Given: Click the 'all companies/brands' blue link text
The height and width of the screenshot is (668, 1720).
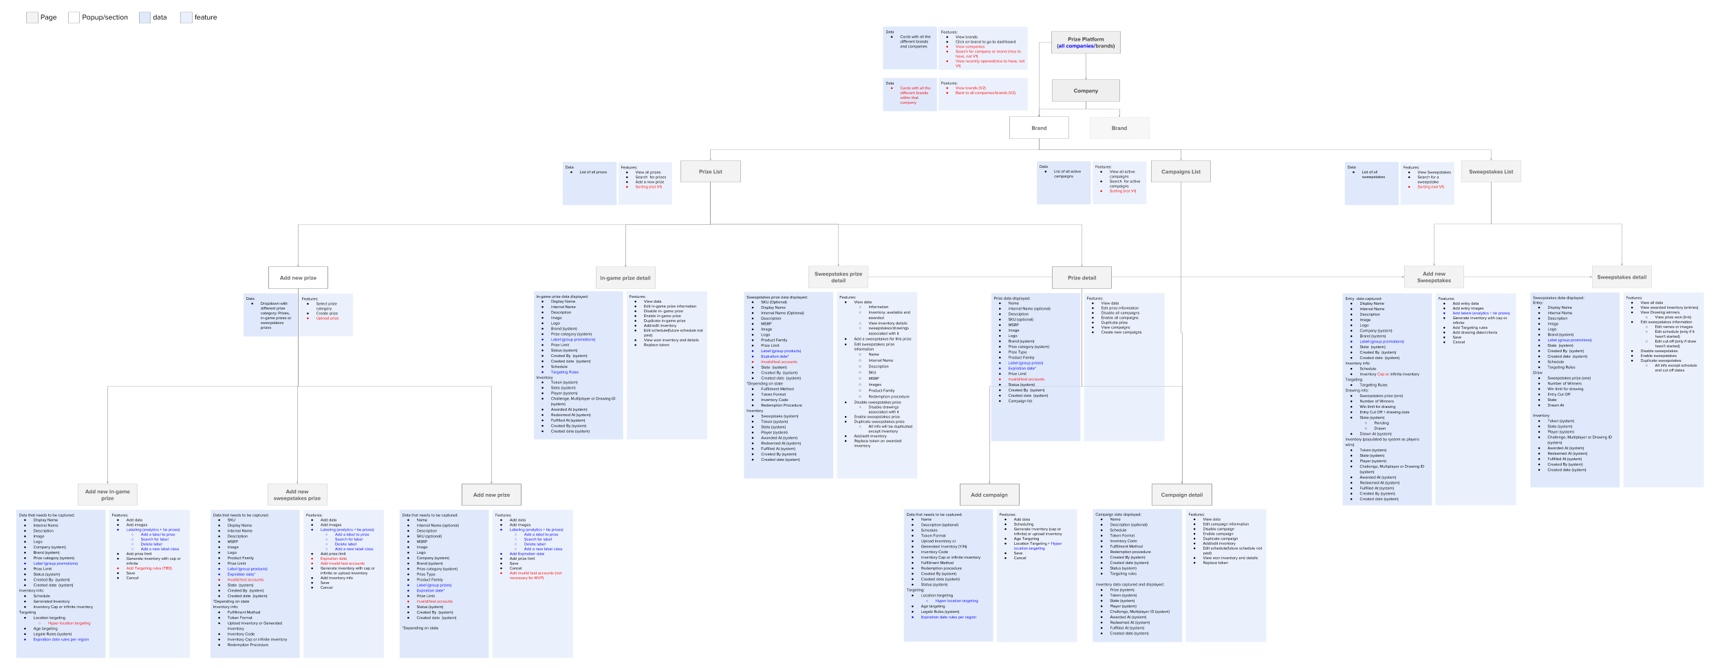Looking at the screenshot, I should pyautogui.click(x=1086, y=46).
